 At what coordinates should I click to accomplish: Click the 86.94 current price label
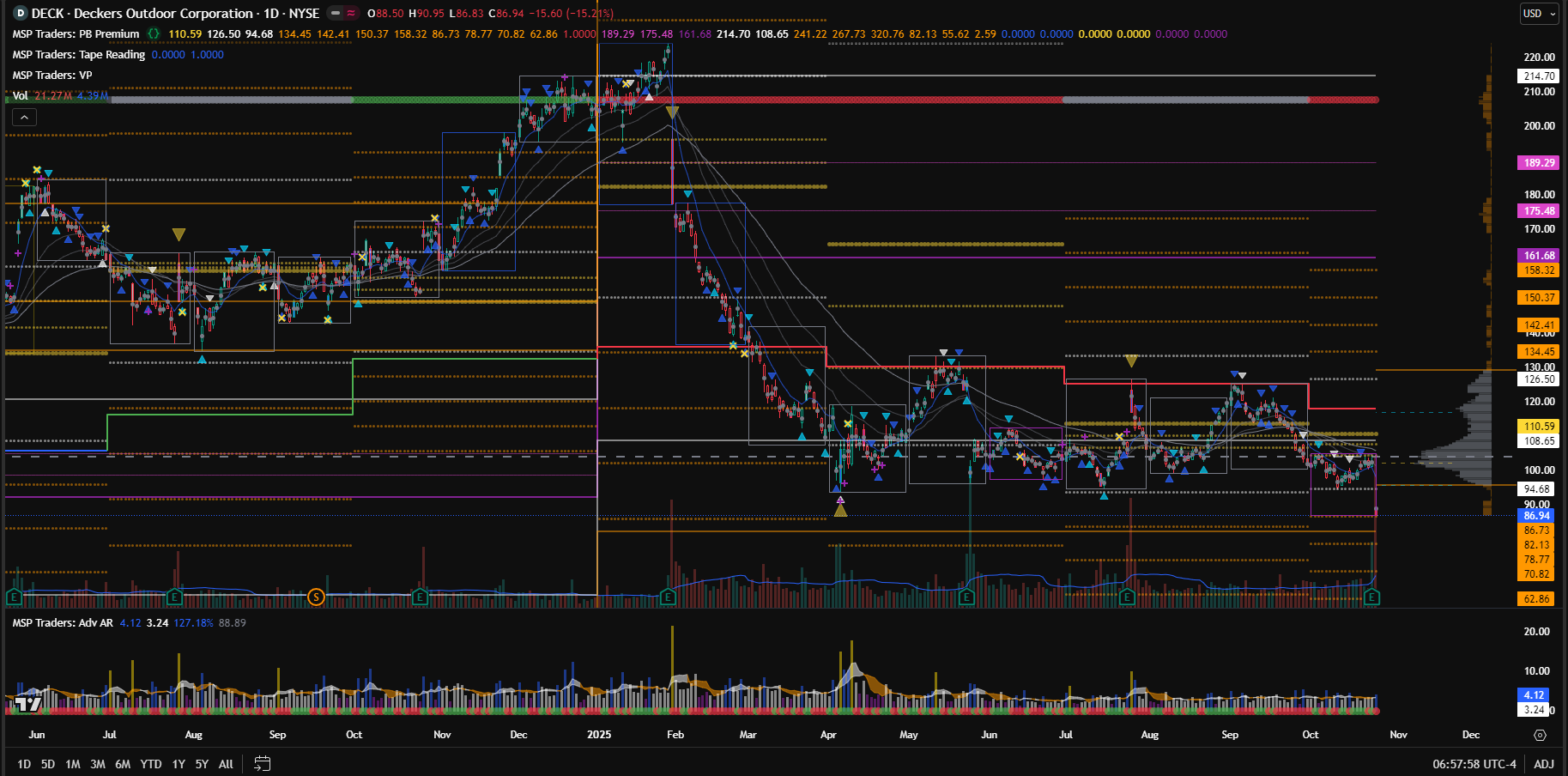click(x=1536, y=515)
